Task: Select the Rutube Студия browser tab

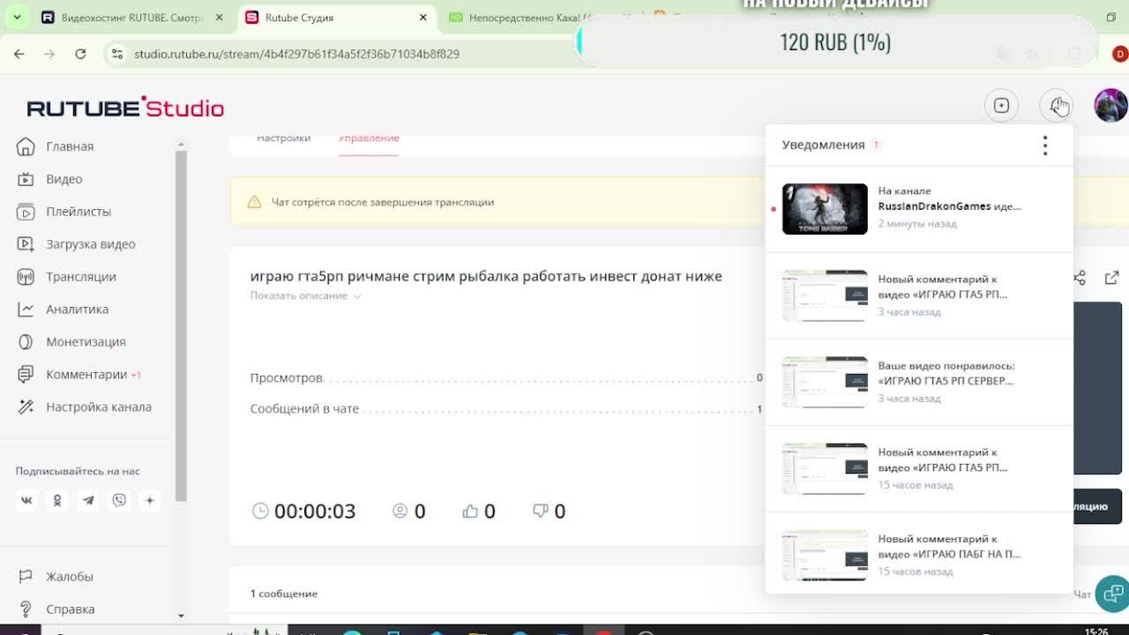Action: [x=335, y=18]
